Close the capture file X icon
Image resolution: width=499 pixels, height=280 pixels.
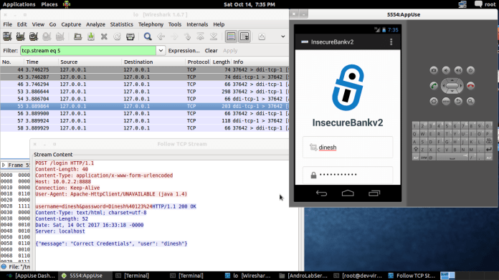104,37
